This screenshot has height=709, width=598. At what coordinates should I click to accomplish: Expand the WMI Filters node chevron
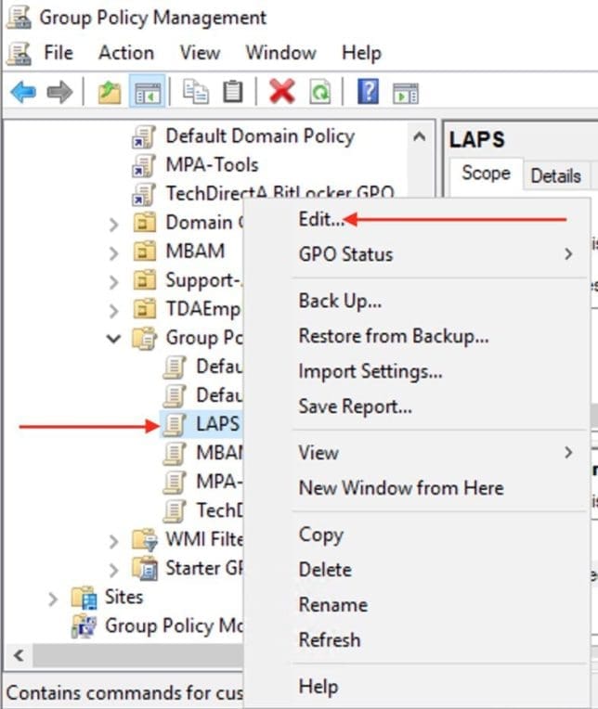click(x=113, y=541)
